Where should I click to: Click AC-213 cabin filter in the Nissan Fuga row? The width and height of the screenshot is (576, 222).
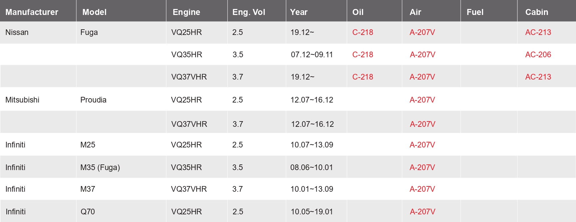pos(538,32)
